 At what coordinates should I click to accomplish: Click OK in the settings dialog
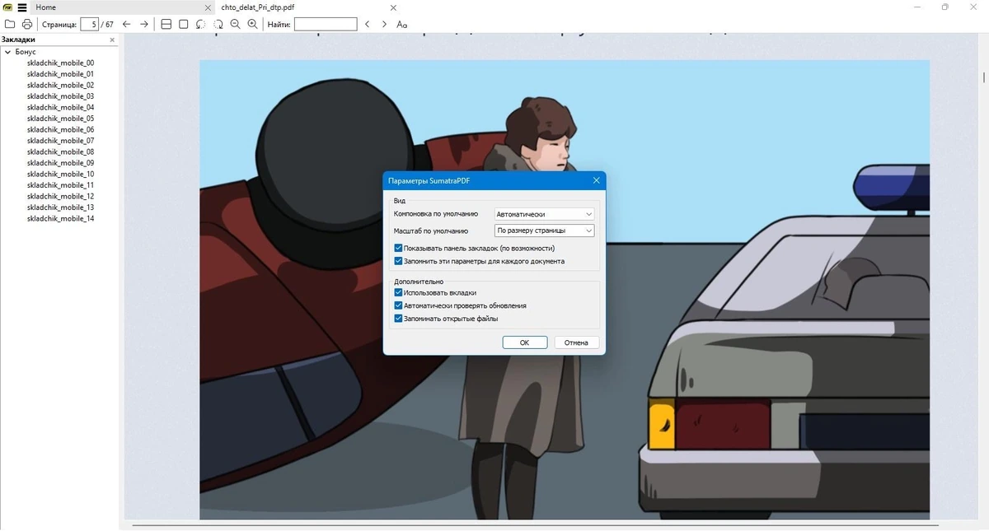[x=524, y=342]
